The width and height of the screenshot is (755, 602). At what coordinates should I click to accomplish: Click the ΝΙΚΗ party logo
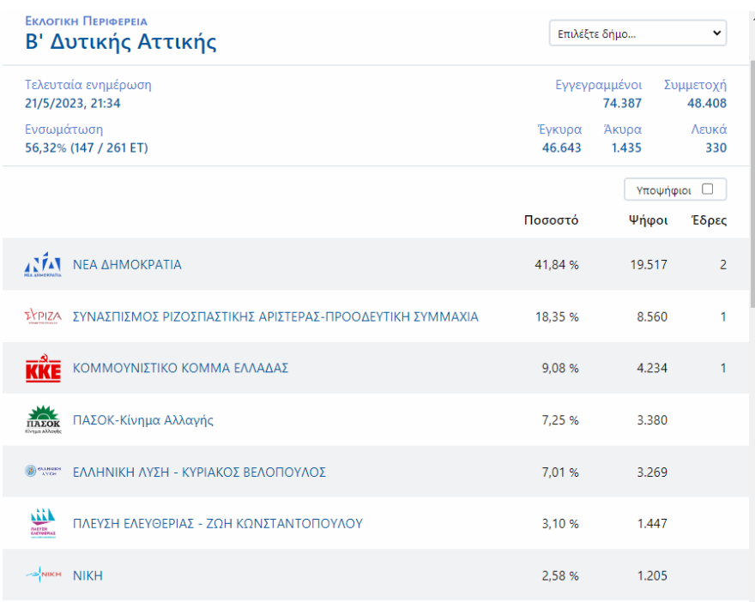[x=43, y=575]
